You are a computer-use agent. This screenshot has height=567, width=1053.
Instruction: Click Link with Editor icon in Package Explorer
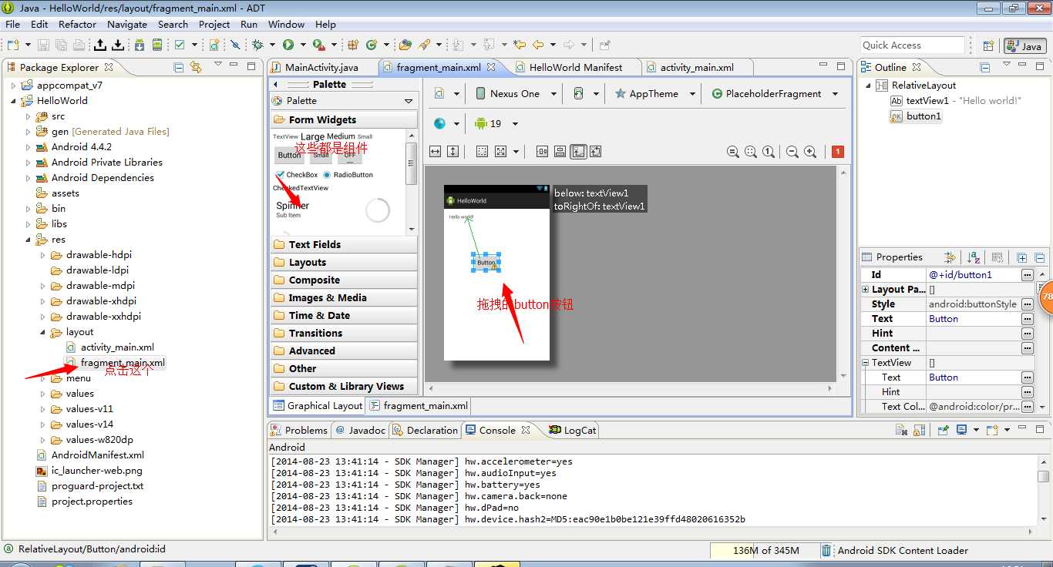[196, 67]
